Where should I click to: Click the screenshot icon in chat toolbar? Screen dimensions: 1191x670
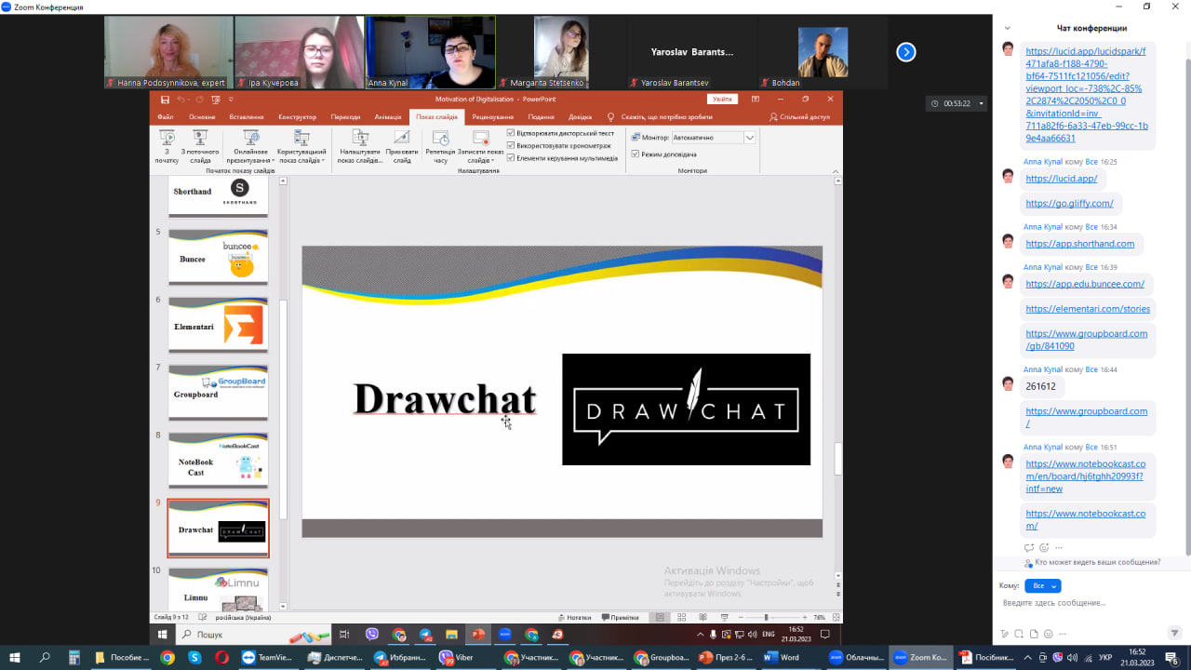click(1019, 634)
